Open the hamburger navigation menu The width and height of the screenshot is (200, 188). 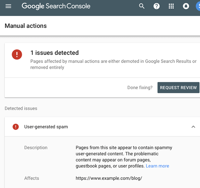8,6
